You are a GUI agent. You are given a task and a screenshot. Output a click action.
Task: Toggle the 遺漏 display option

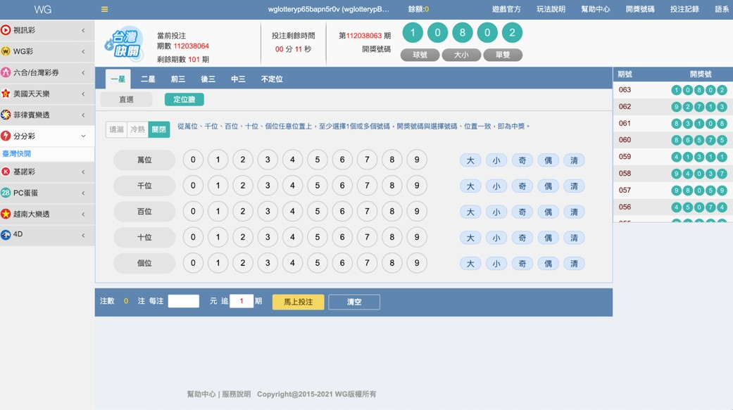click(117, 129)
